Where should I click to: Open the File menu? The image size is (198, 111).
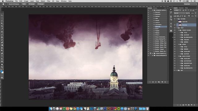[16, 1]
